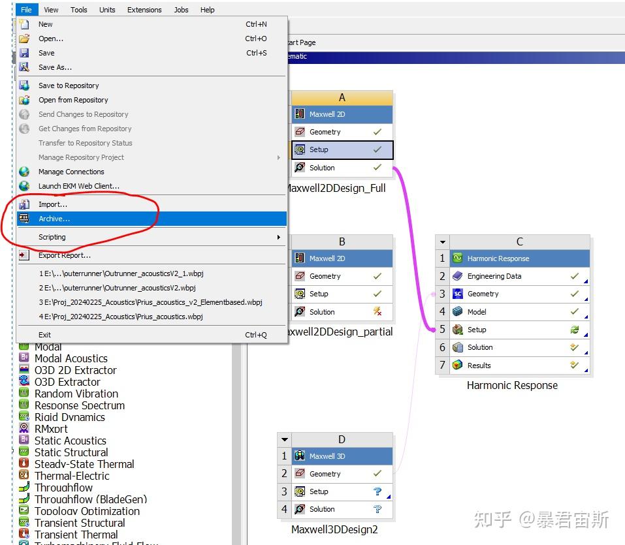The height and width of the screenshot is (545, 625).
Task: Open the Maxwell3DDesign2 system dropdown arrow
Action: coord(284,439)
